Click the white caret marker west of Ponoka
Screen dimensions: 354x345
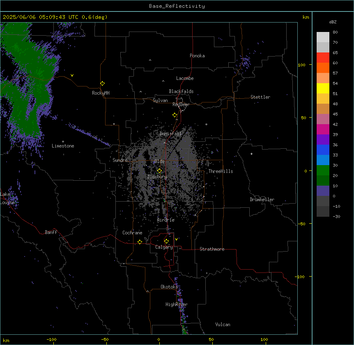[150, 60]
